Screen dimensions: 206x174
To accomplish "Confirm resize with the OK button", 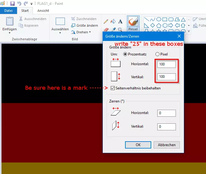I will [x=138, y=145].
